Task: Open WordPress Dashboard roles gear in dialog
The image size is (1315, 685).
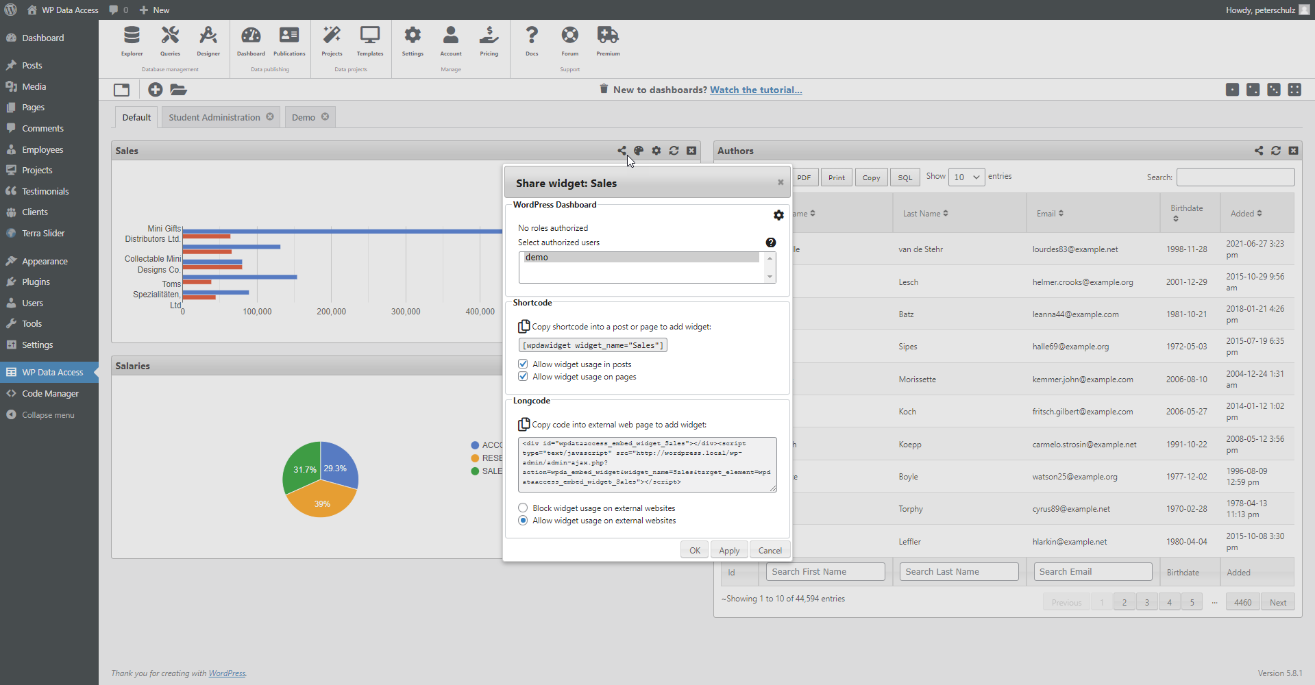Action: pos(778,215)
